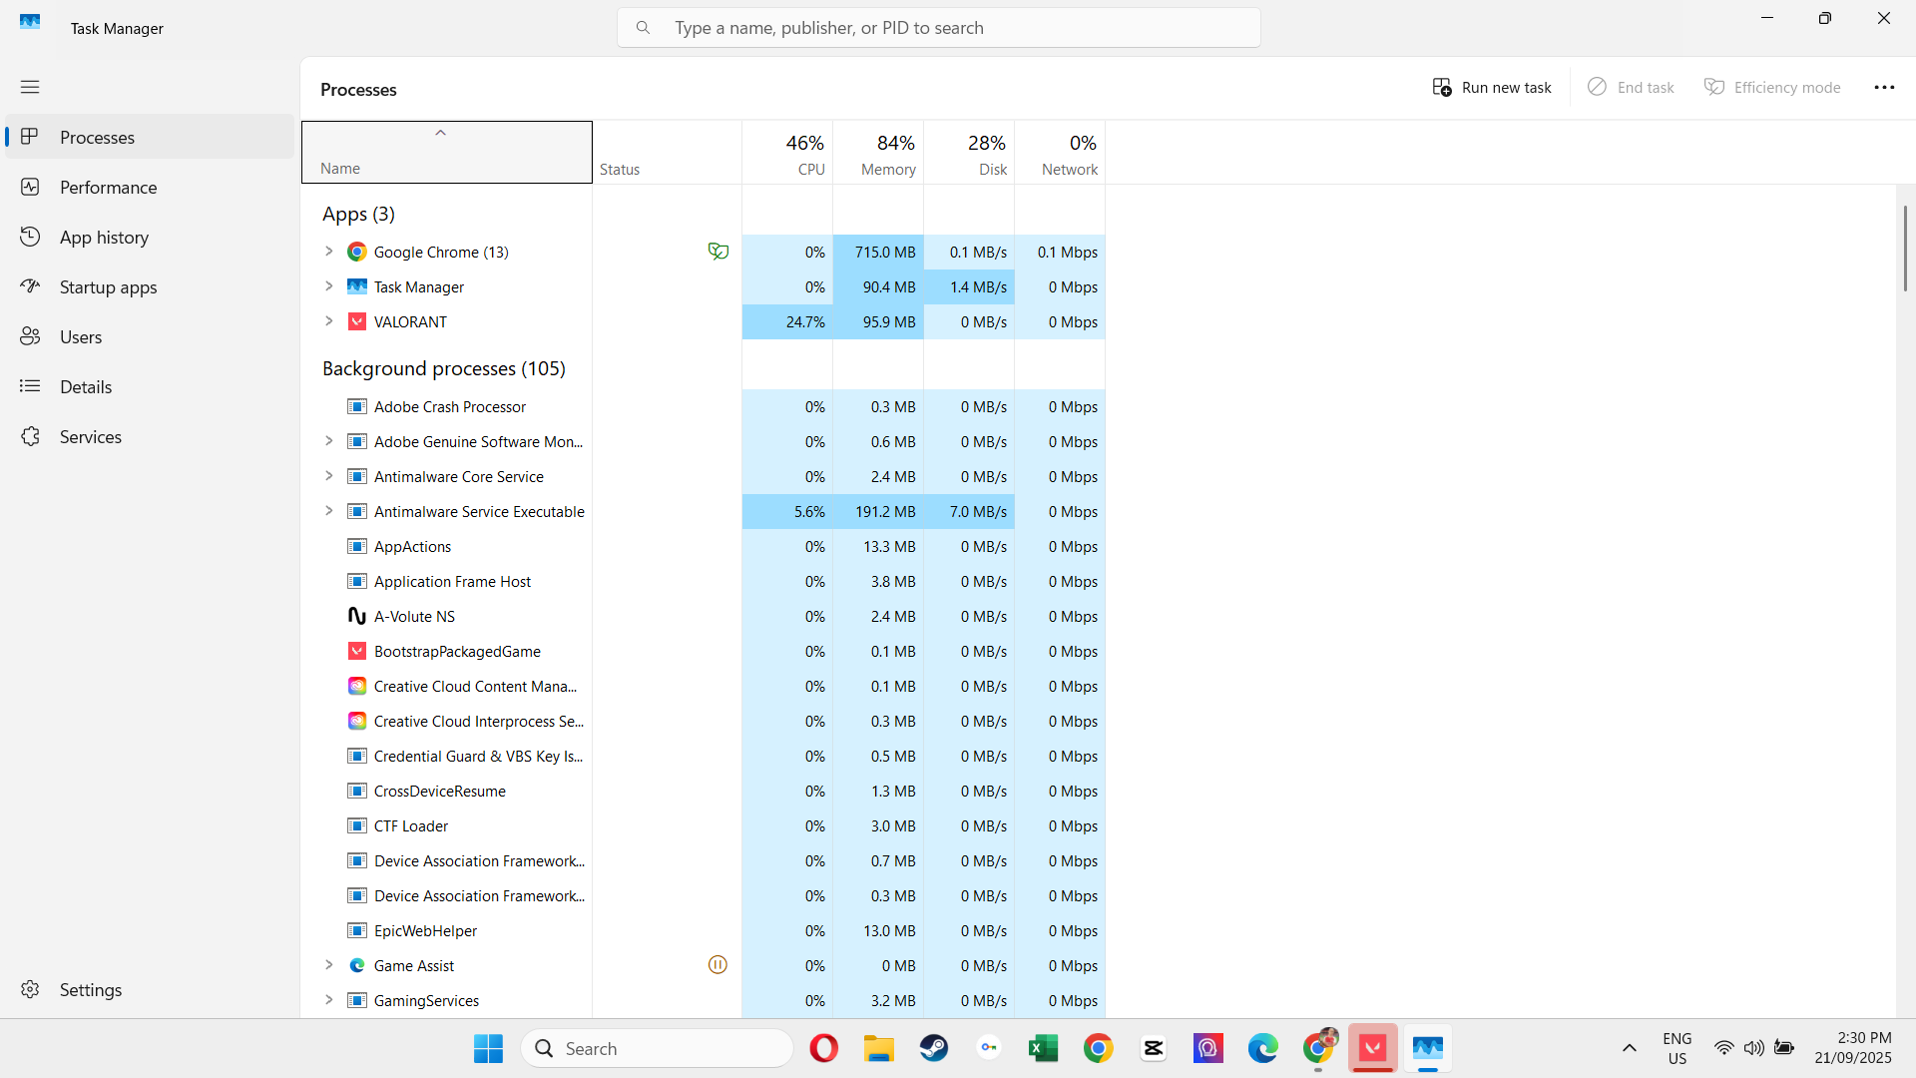Open Task Manager Settings gear
1916x1078 pixels.
point(30,989)
